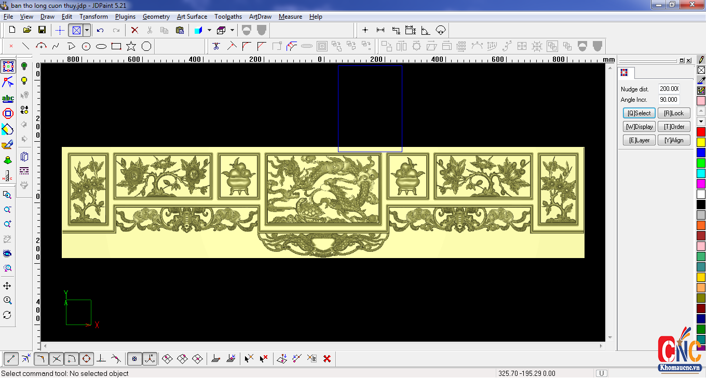This screenshot has width=706, height=378.
Task: Open the Toolpaths menu
Action: [228, 17]
